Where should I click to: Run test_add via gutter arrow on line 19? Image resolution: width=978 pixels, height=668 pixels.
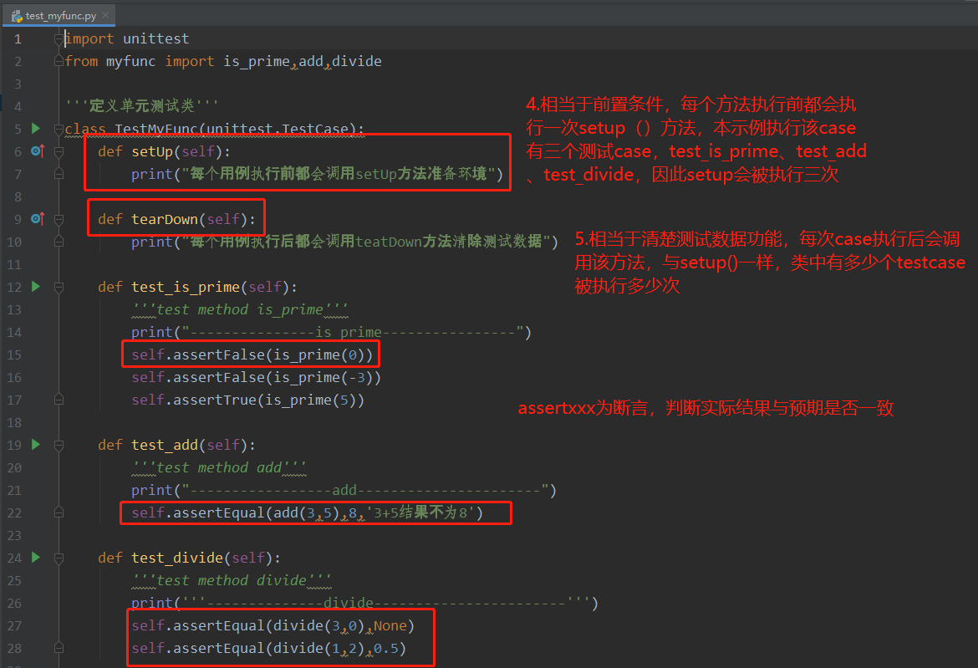click(36, 445)
